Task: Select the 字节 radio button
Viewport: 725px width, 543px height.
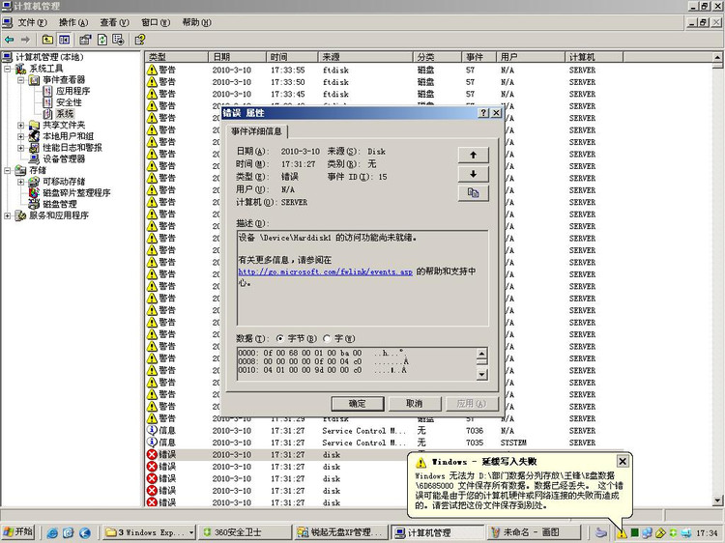Action: point(279,338)
